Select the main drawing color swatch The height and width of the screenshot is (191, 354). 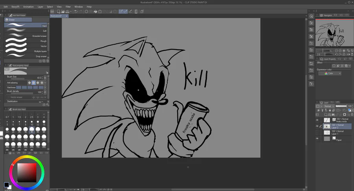pyautogui.click(x=6, y=185)
